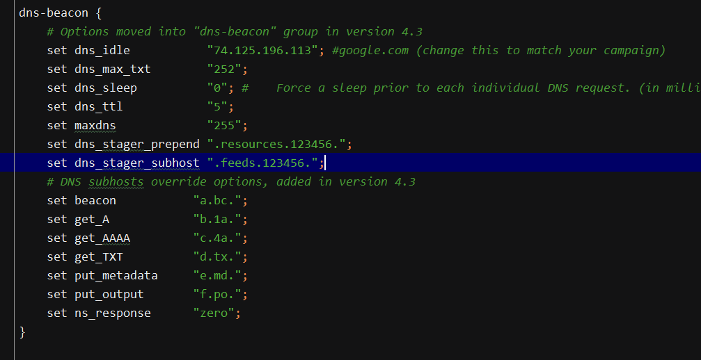The width and height of the screenshot is (701, 360).
Task: Click the dns_idle option name
Action: coord(102,50)
